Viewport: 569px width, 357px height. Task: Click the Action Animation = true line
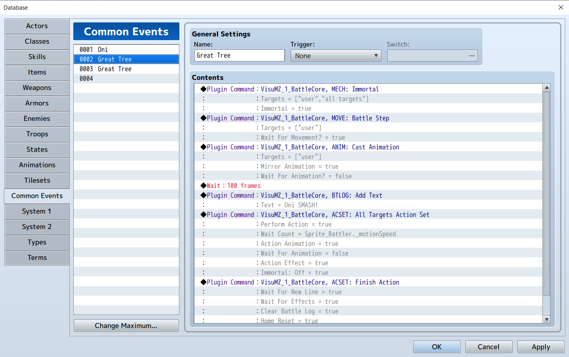point(368,244)
